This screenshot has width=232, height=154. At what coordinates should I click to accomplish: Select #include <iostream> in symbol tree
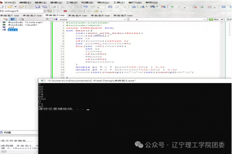[26, 23]
